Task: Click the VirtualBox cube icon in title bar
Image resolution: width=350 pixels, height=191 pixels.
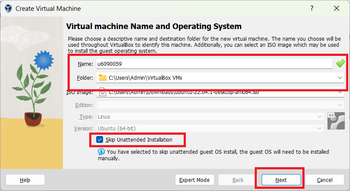Action: point(8,9)
